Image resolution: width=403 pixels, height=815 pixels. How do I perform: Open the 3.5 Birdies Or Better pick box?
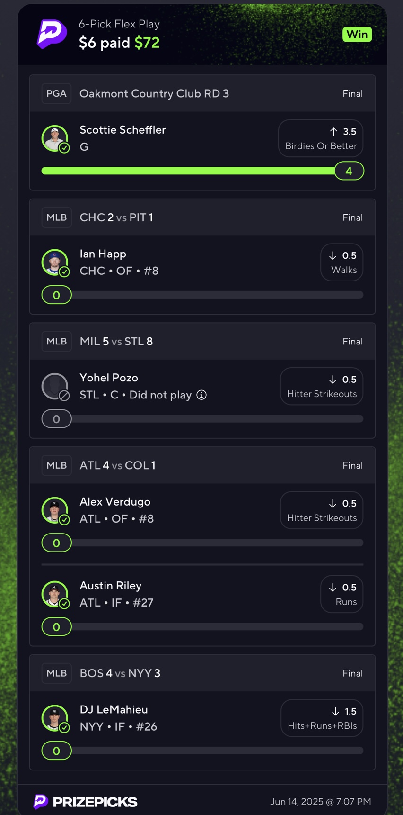click(321, 138)
